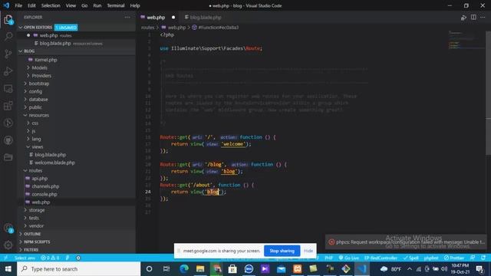Open the Terminal menu
The image size is (491, 276).
point(116,5)
